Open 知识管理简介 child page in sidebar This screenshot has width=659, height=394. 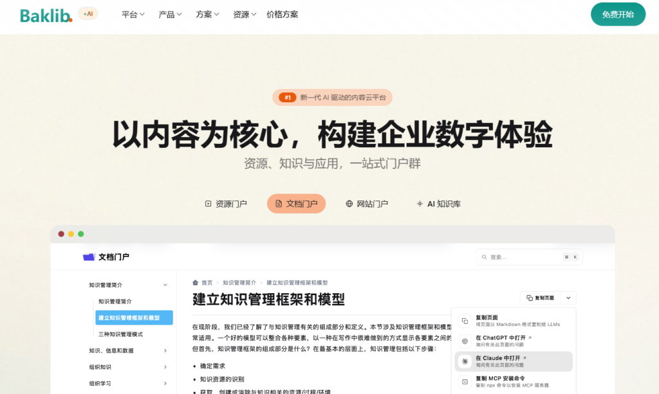tap(115, 301)
